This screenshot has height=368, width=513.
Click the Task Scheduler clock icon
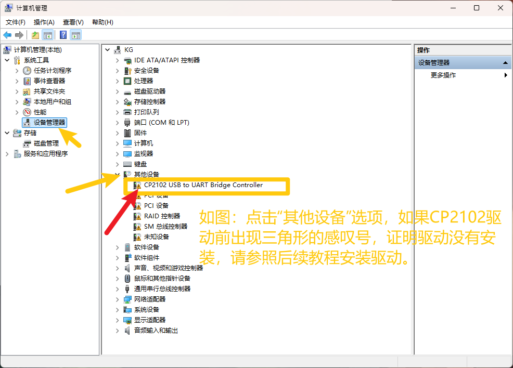pyautogui.click(x=27, y=71)
